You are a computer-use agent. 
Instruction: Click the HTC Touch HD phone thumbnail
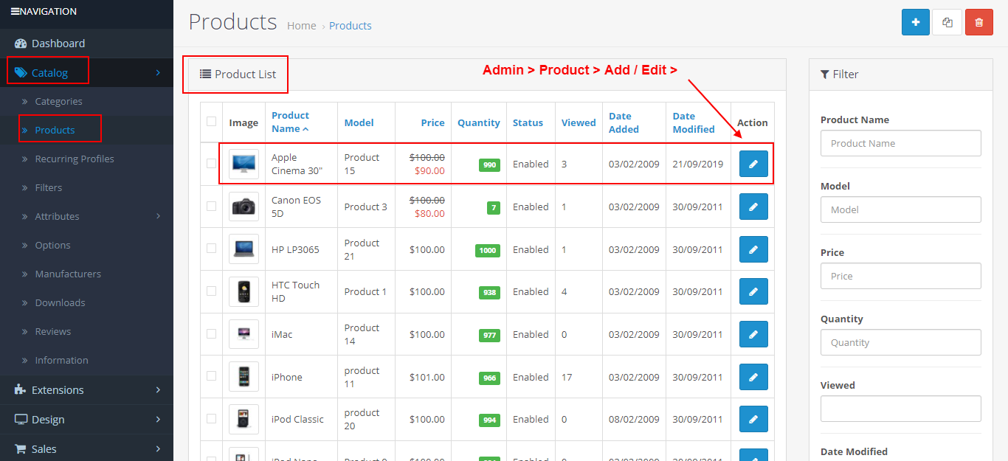(x=244, y=291)
